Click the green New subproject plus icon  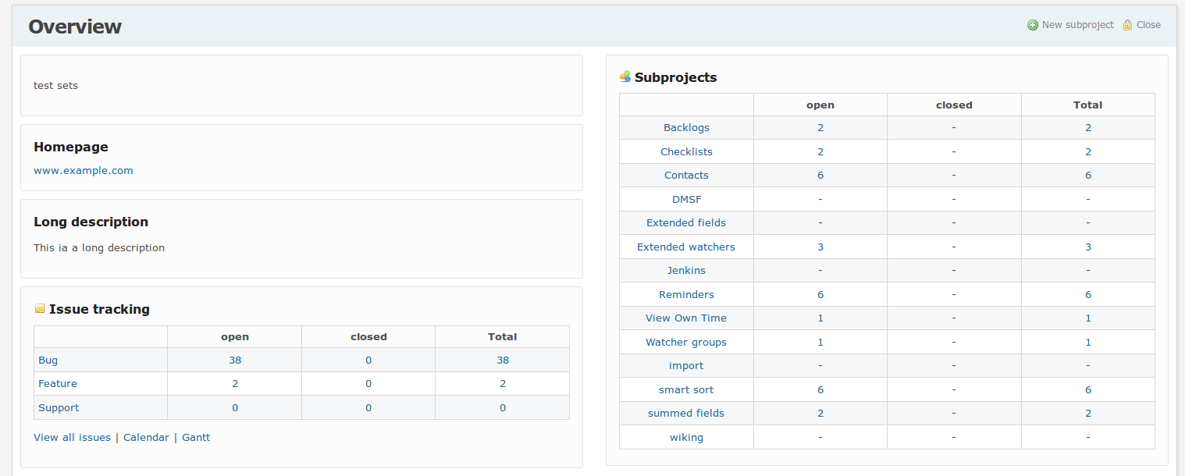[1033, 25]
